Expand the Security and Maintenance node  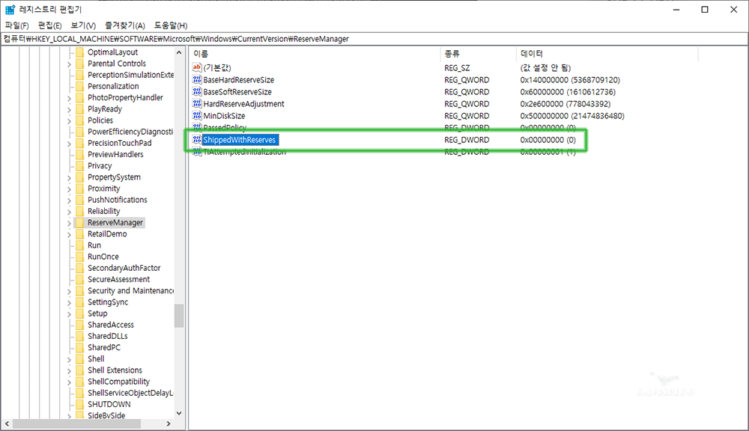(69, 291)
